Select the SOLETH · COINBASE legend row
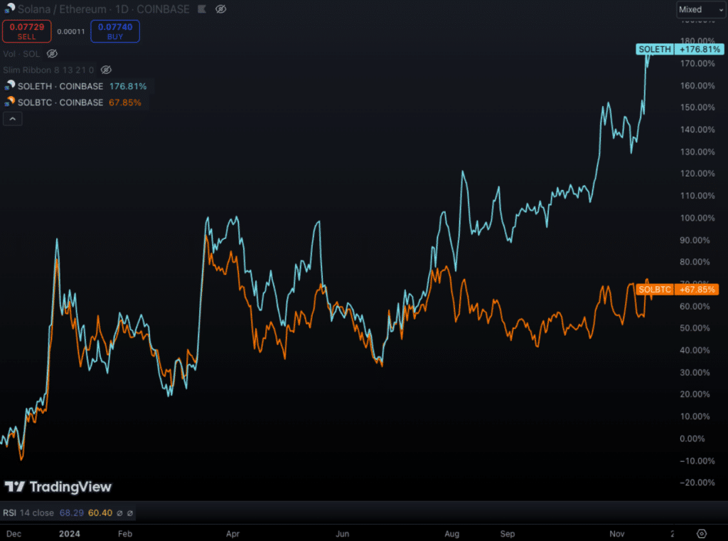 point(75,86)
